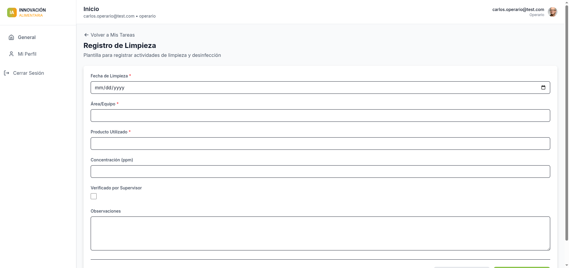
Task: Click the back arrow before Volver
Action: (86, 35)
